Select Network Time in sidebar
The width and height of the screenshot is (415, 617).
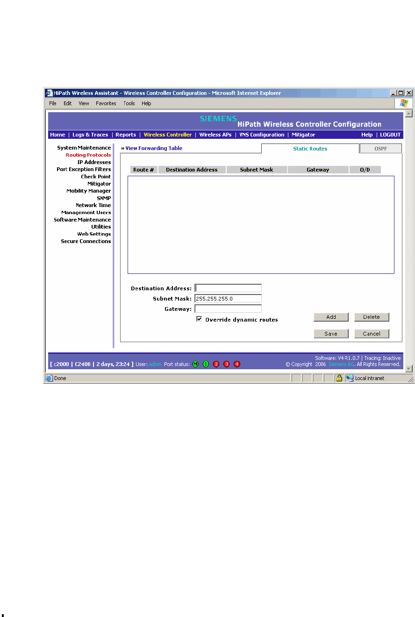[93, 205]
